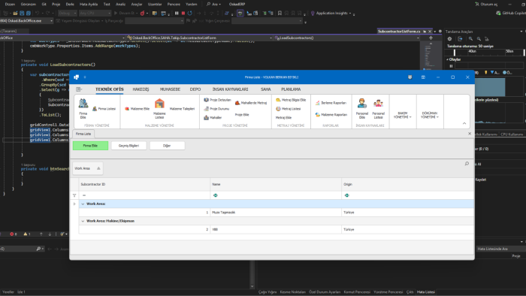Restart debugging in Visual Studio toolbar
Image resolution: width=526 pixels, height=296 pixels.
[x=190, y=13]
